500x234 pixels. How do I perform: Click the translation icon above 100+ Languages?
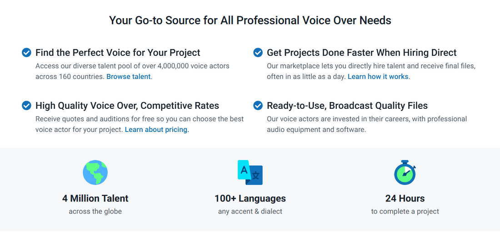coord(250,172)
